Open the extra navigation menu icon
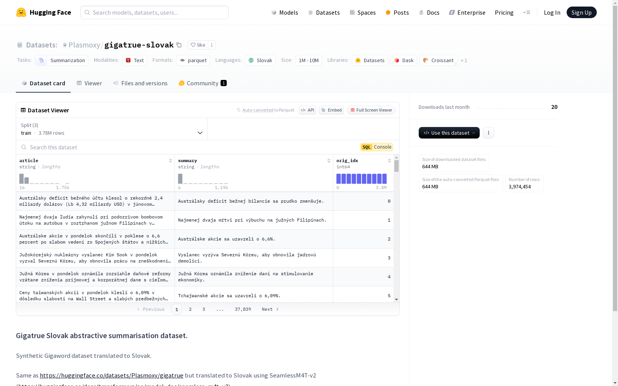Screen dimensions: 618x386 click(x=526, y=12)
